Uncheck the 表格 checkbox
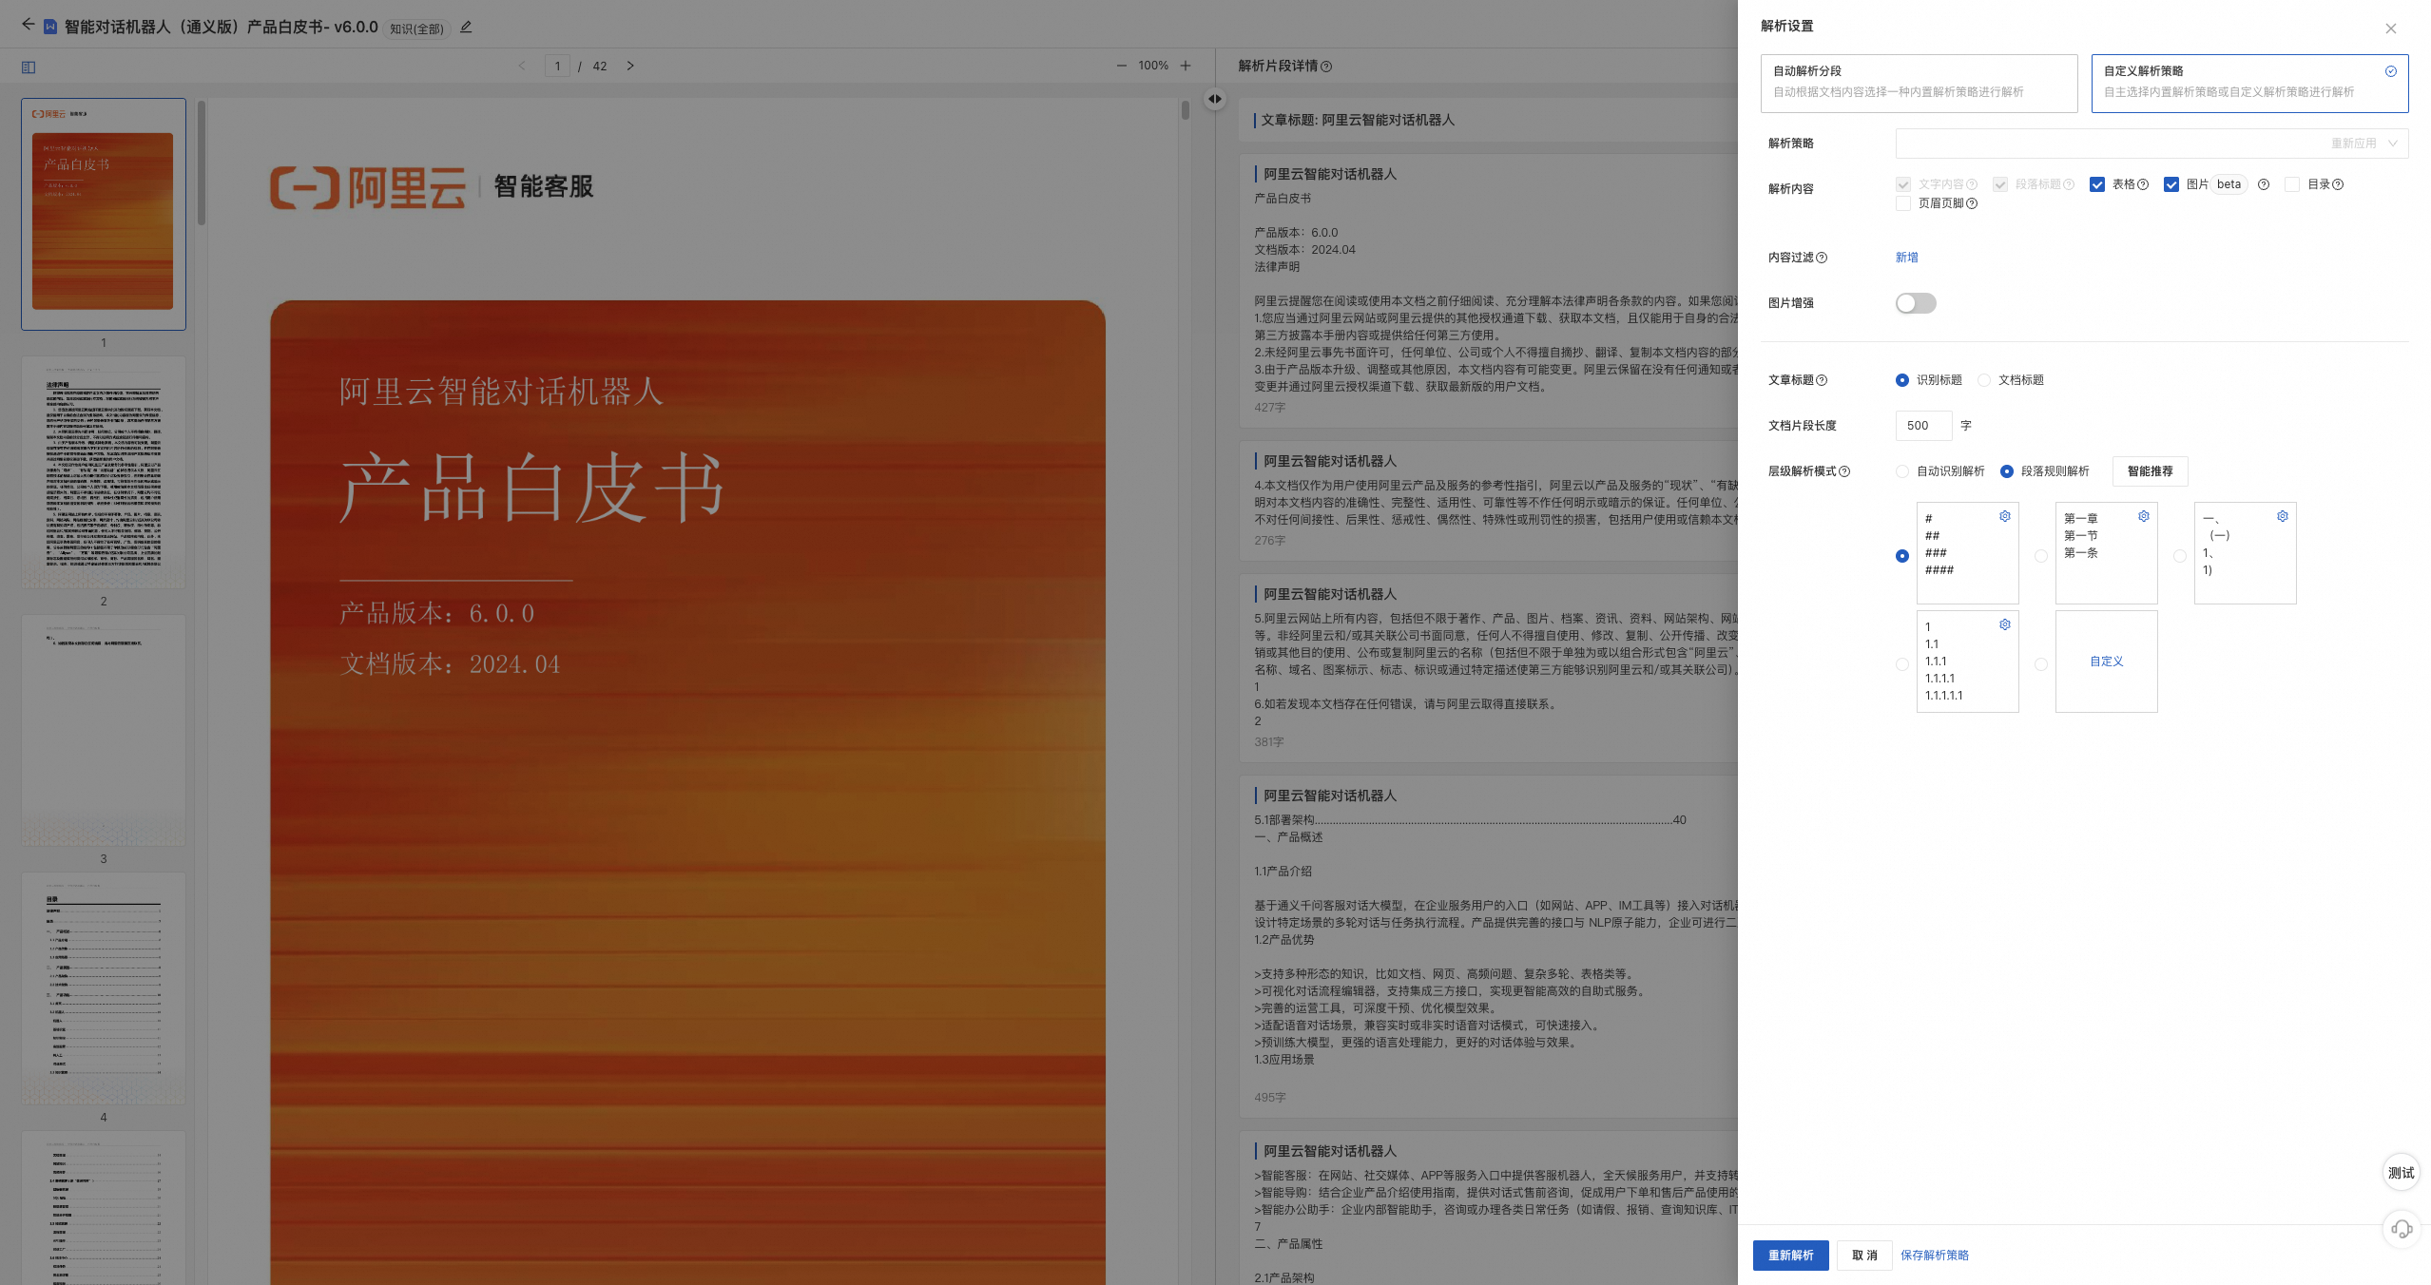Image resolution: width=2431 pixels, height=1285 pixels. coord(2097,184)
